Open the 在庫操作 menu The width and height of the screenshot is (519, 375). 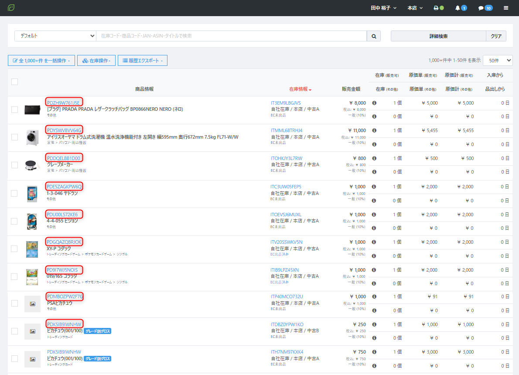coord(96,61)
